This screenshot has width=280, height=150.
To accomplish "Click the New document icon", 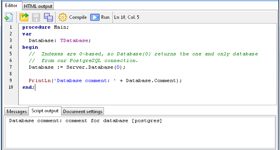I will click(x=9, y=17).
